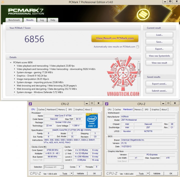180x177 pixels.
Task: Open Caches tab in left CPU-Z window
Action: click(x=41, y=110)
